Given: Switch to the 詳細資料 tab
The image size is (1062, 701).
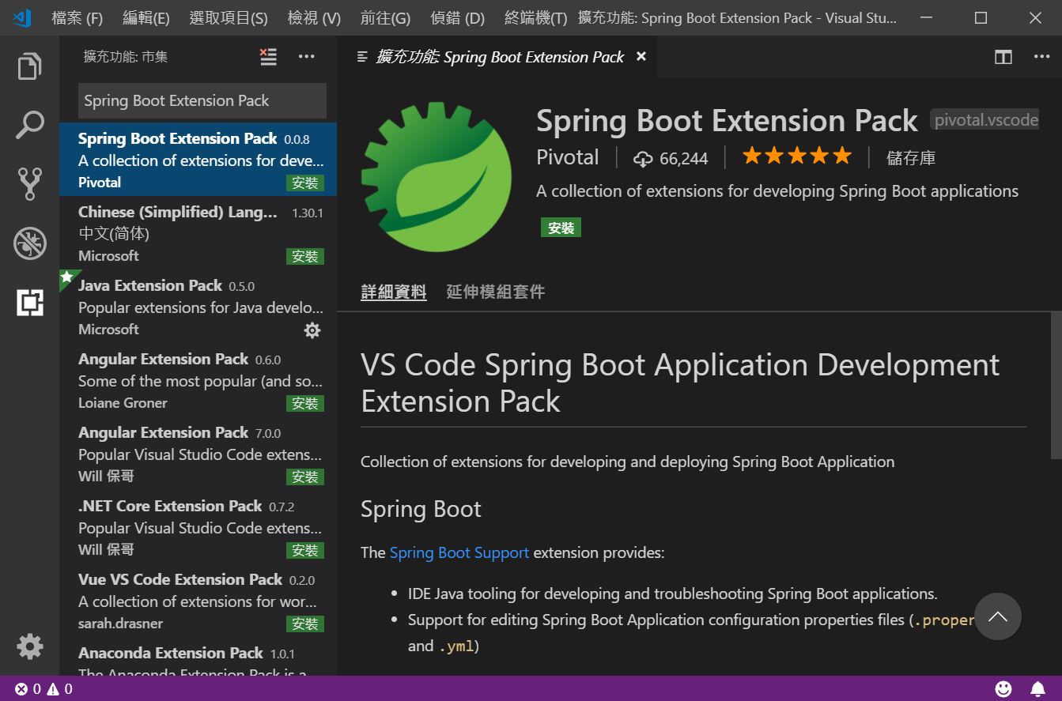Looking at the screenshot, I should 394,292.
